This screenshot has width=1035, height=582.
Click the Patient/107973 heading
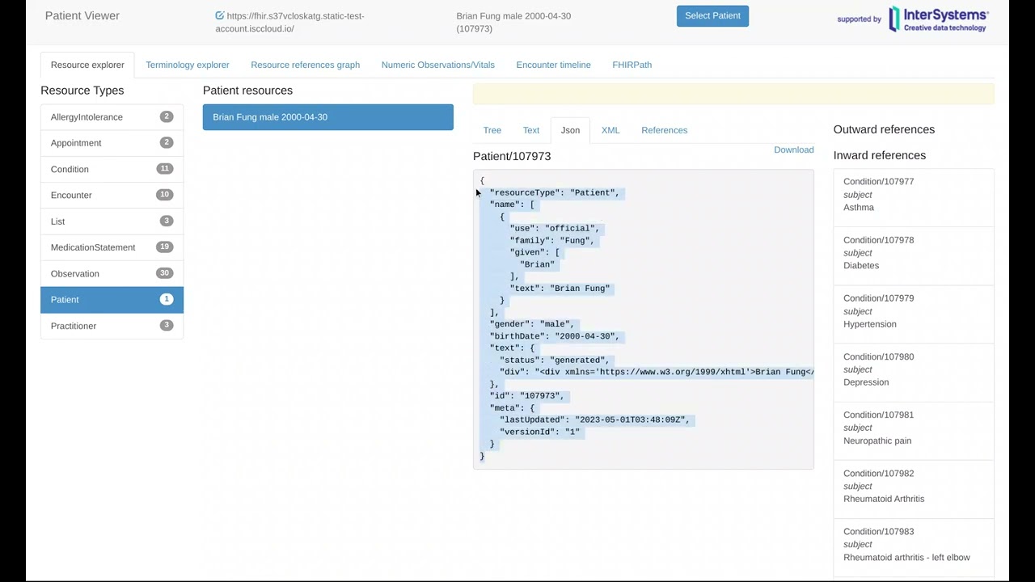pos(512,156)
